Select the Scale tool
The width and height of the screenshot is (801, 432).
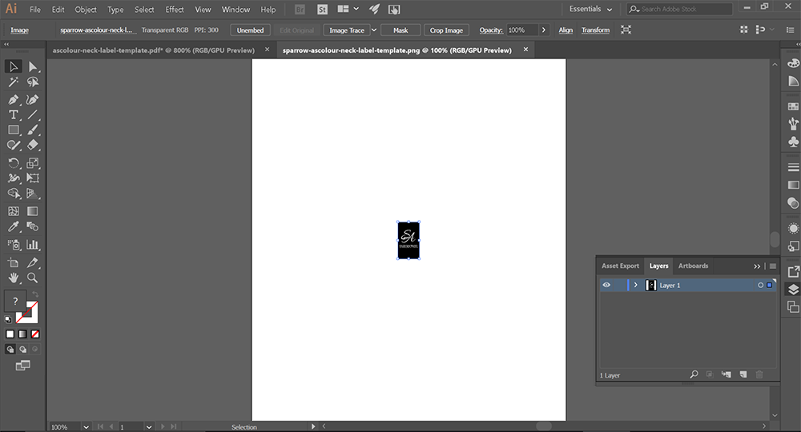[33, 163]
